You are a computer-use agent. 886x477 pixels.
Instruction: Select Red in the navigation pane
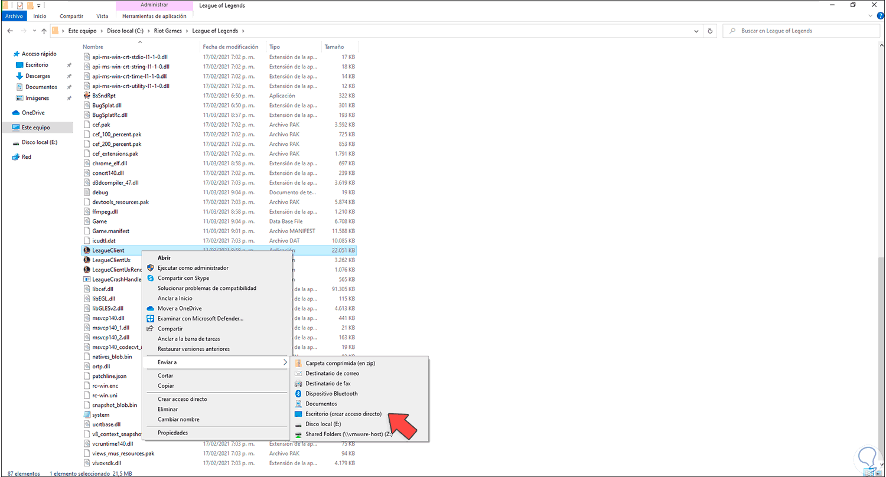[x=27, y=157]
